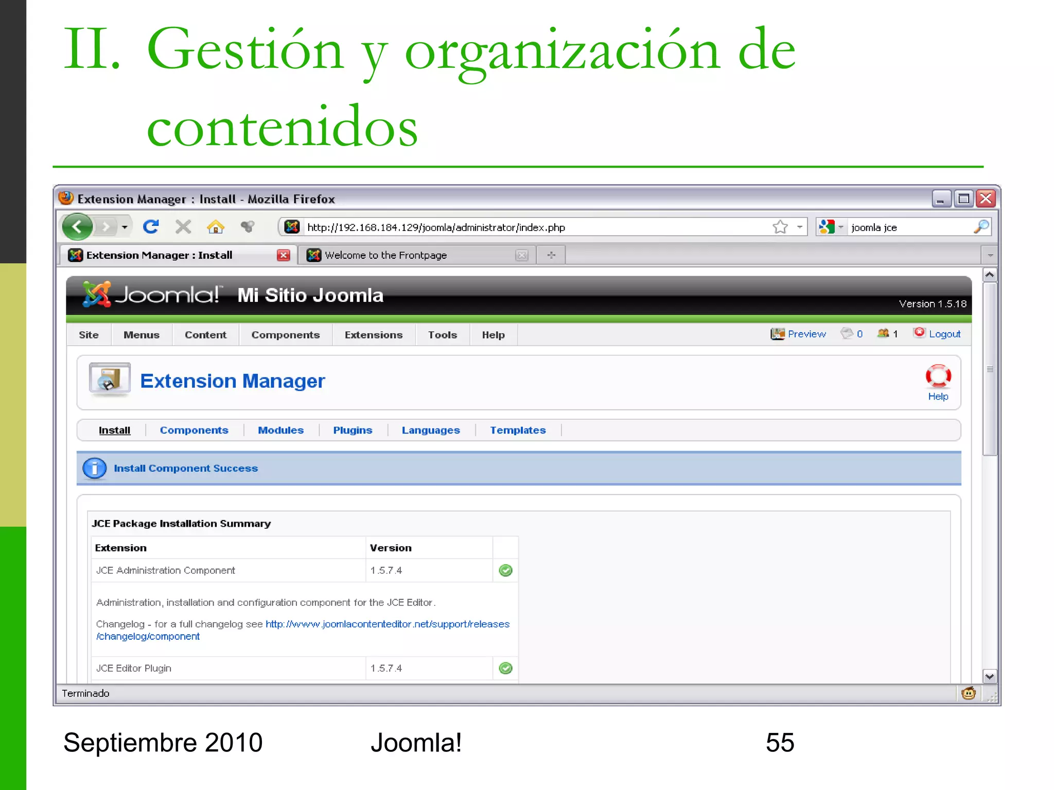
Task: Switch to Welcome to the Frontpage tab
Action: click(417, 255)
